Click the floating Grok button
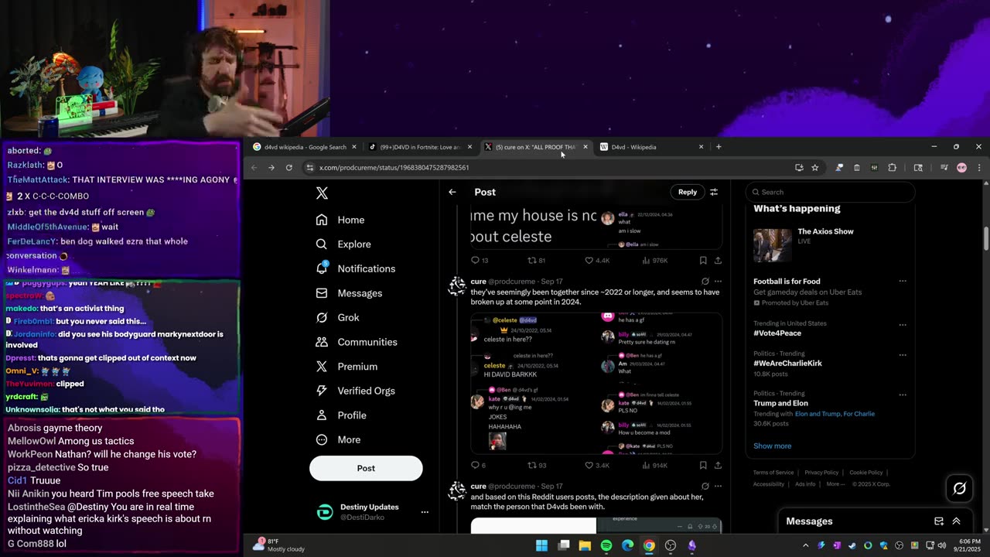This screenshot has height=557, width=990. pos(960,488)
